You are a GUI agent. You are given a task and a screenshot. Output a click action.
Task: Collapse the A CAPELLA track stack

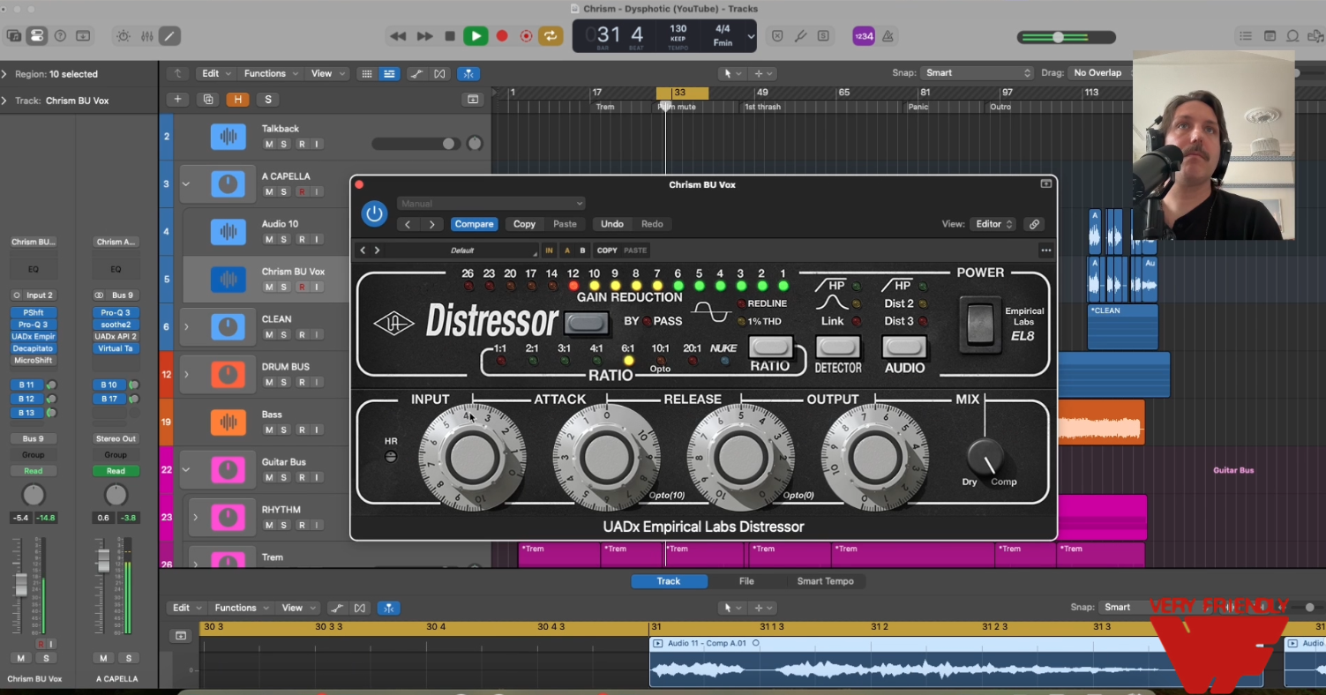[186, 184]
